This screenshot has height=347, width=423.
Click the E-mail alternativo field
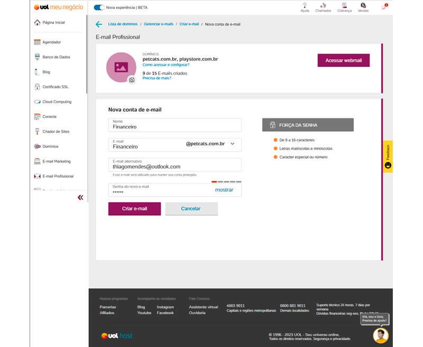coord(175,165)
